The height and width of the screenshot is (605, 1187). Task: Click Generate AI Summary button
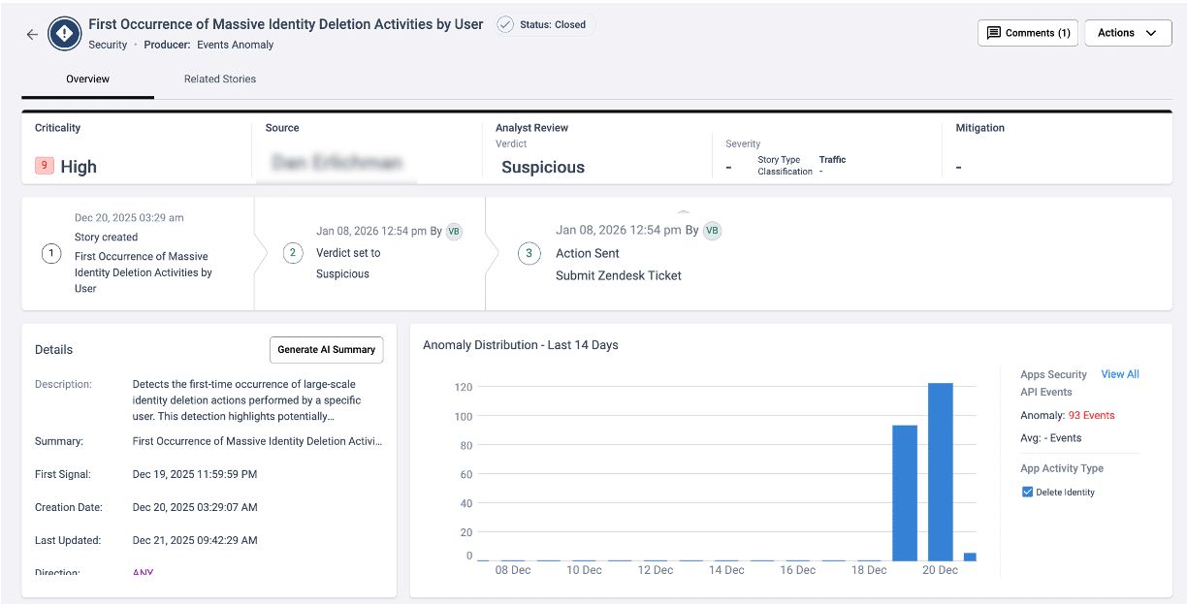326,350
